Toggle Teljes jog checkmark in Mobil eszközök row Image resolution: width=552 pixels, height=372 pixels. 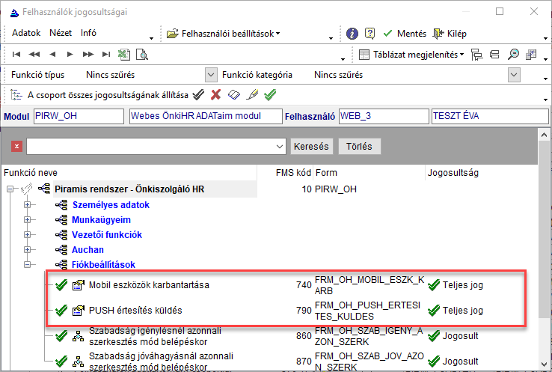[434, 285]
